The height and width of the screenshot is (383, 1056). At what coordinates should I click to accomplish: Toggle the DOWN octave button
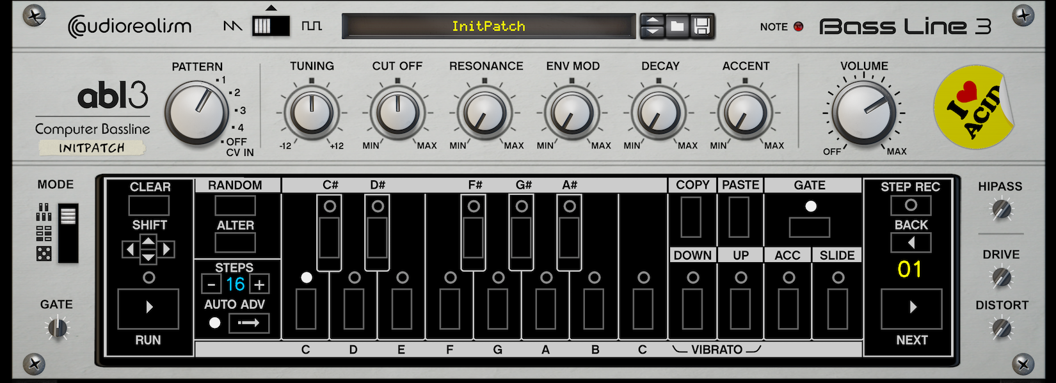(x=692, y=309)
